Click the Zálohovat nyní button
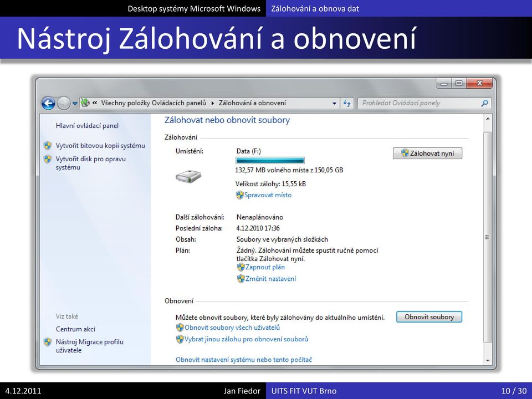 [x=427, y=154]
